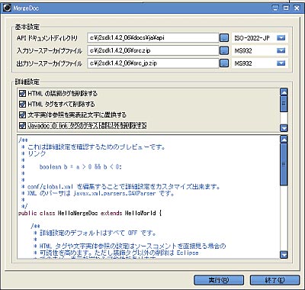Click the preview pane scrollbar thumb
The height and width of the screenshot is (290, 305).
click(284, 164)
